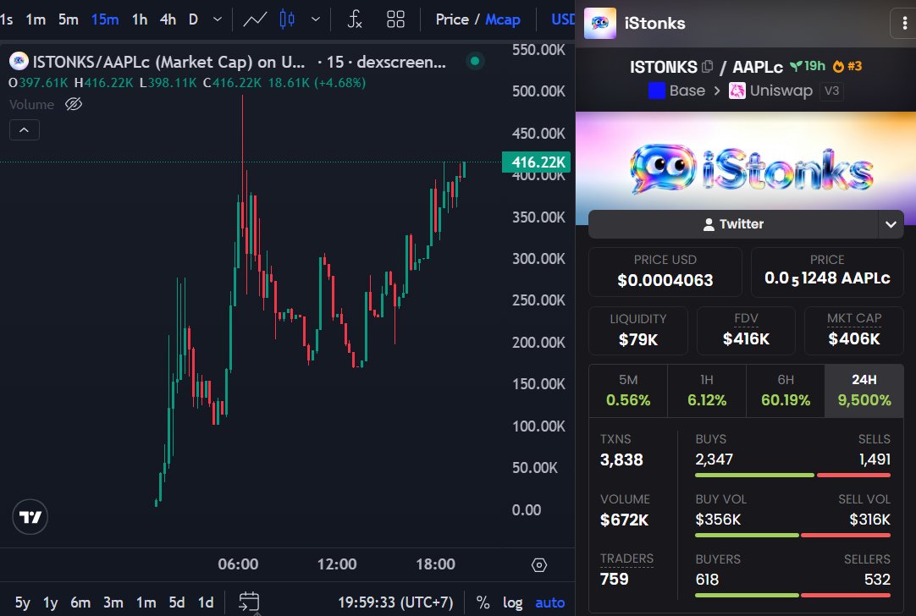The width and height of the screenshot is (916, 616).
Task: Click the MKT CAP $406K box
Action: [x=854, y=331]
